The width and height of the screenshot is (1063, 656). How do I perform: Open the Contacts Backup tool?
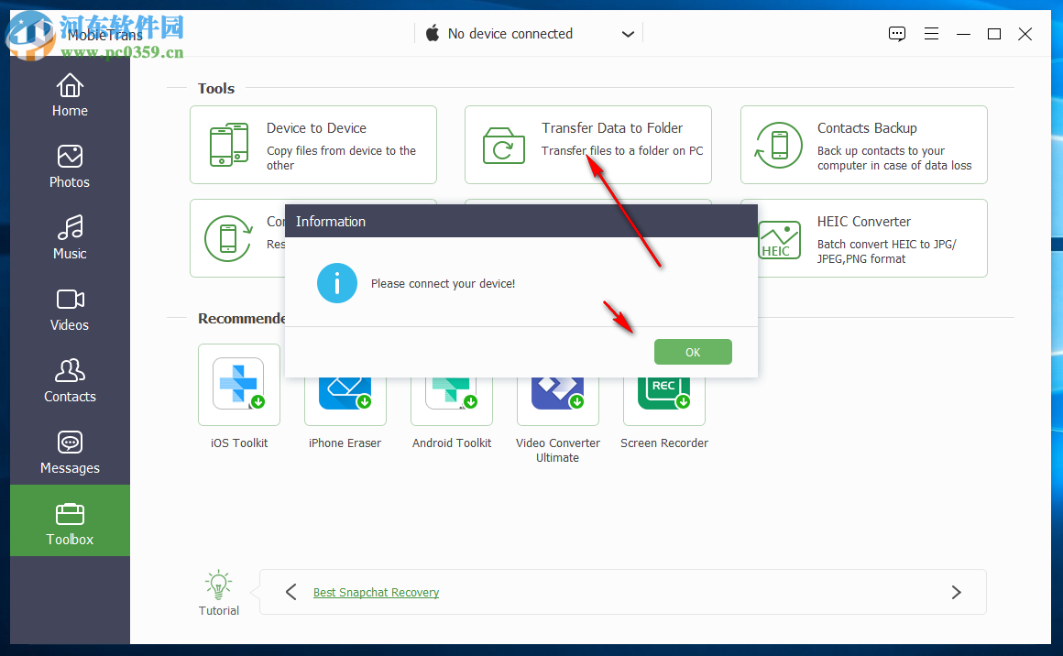(x=862, y=145)
